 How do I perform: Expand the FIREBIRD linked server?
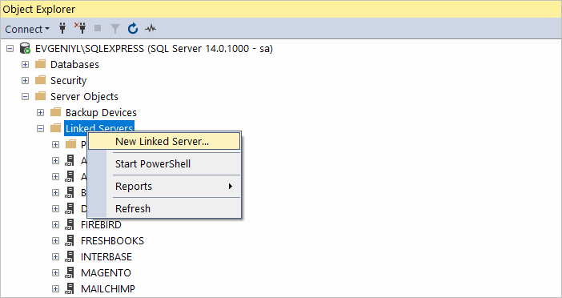(x=55, y=225)
